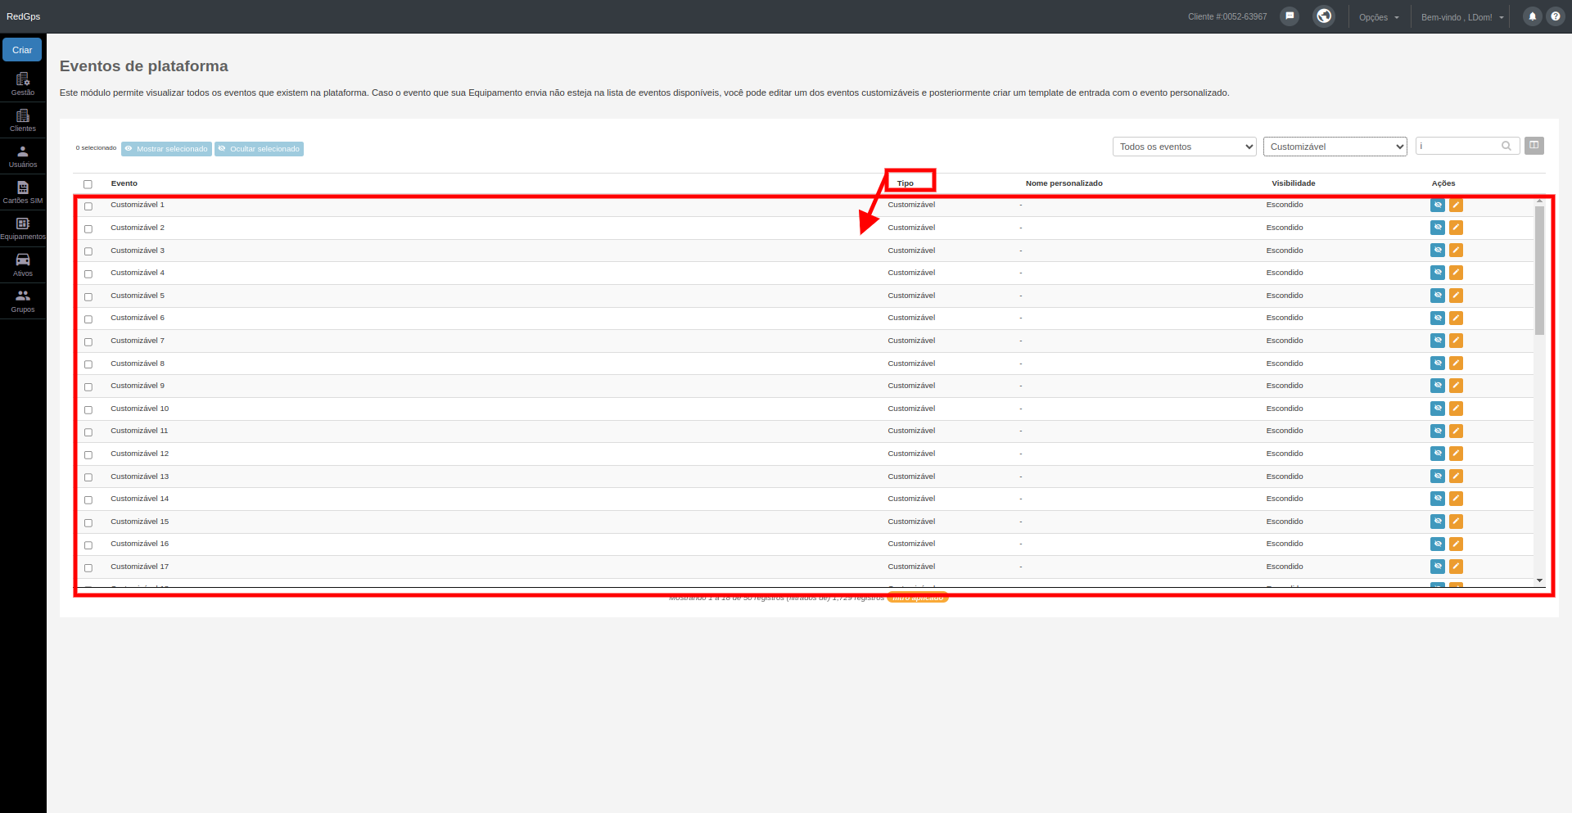Check the Customizável 3 checkbox

coord(88,251)
